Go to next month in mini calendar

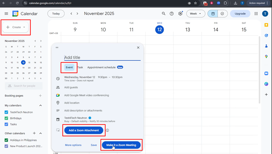click(41, 41)
